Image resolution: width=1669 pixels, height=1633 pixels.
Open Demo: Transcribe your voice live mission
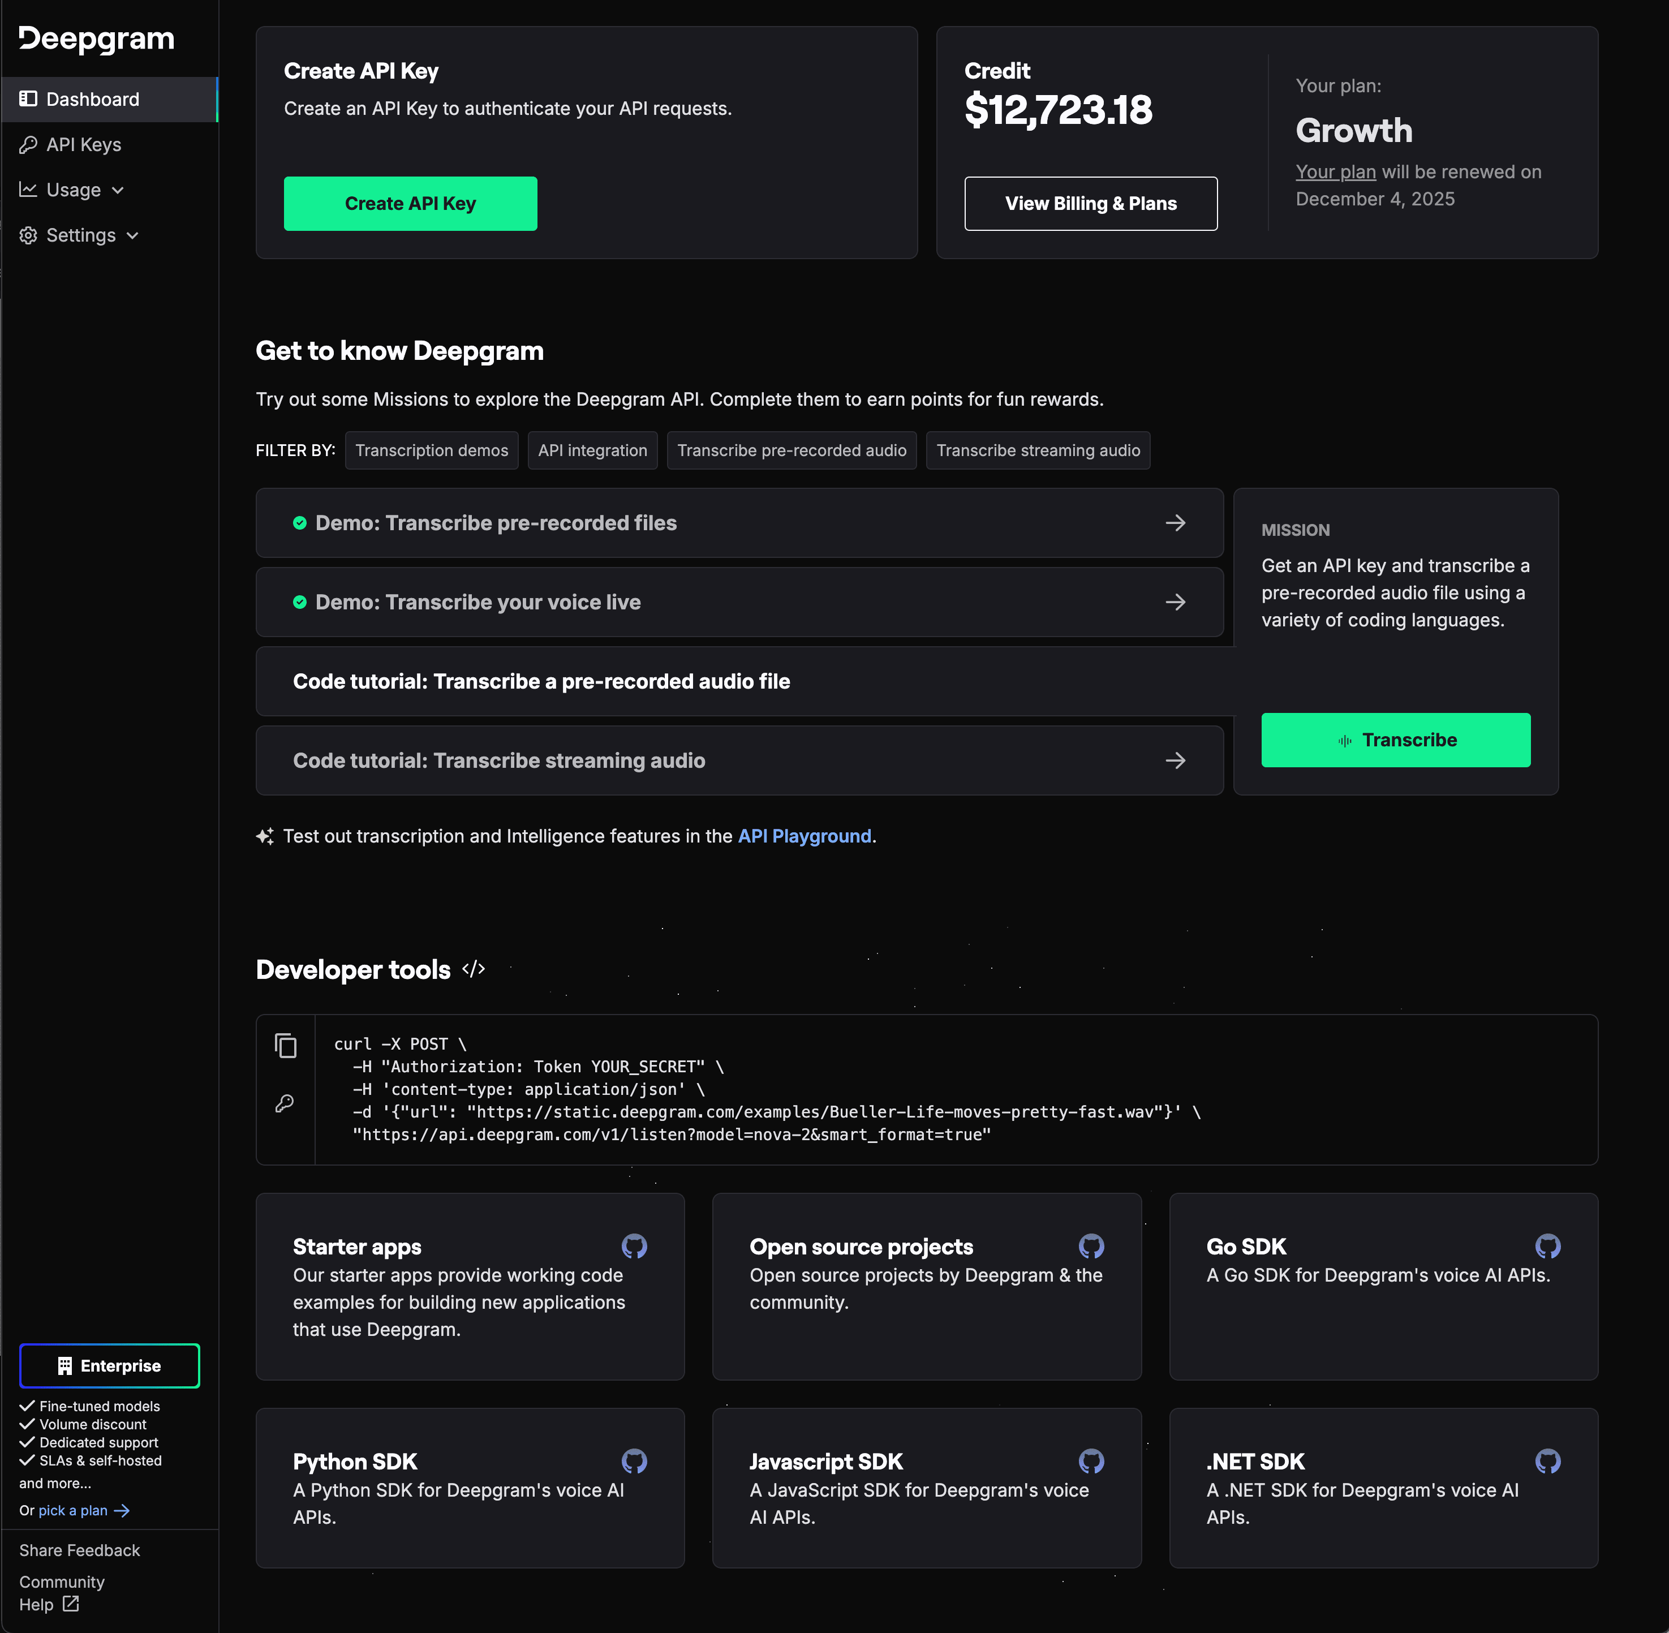pos(739,602)
